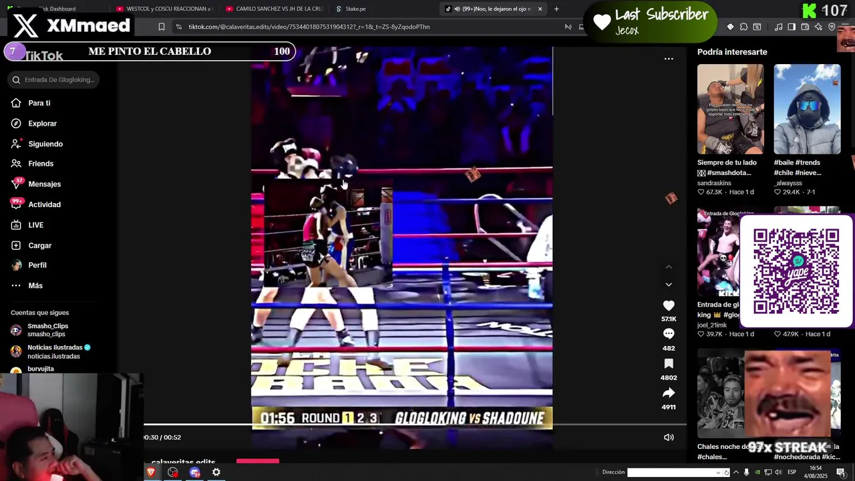
Task: Click the tray microphone icon
Action: tap(747, 472)
